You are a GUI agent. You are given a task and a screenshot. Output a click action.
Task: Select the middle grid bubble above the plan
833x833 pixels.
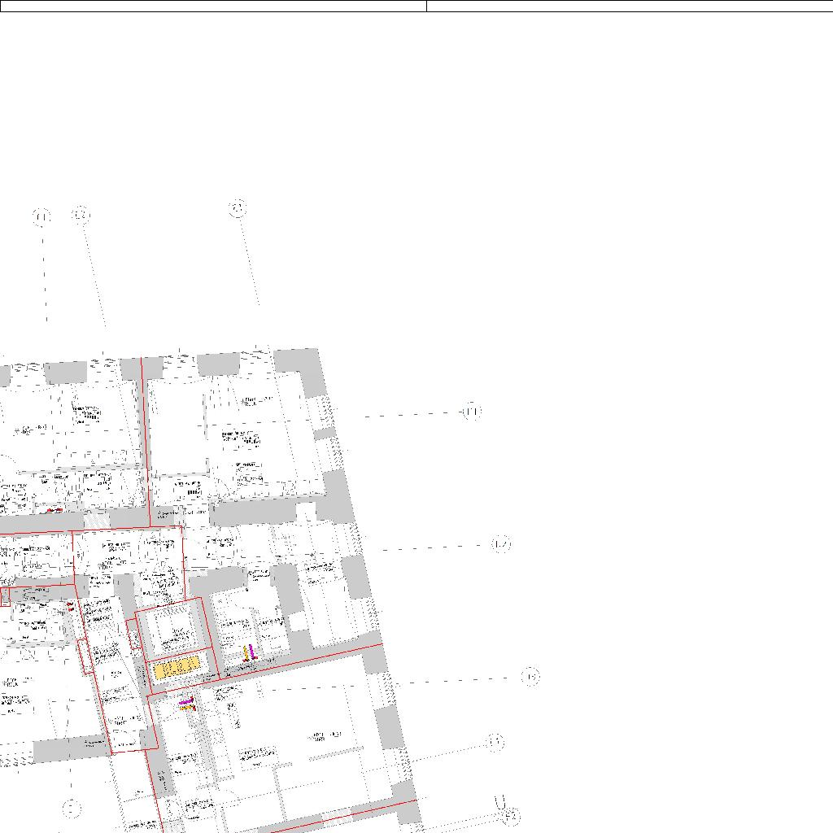click(81, 215)
